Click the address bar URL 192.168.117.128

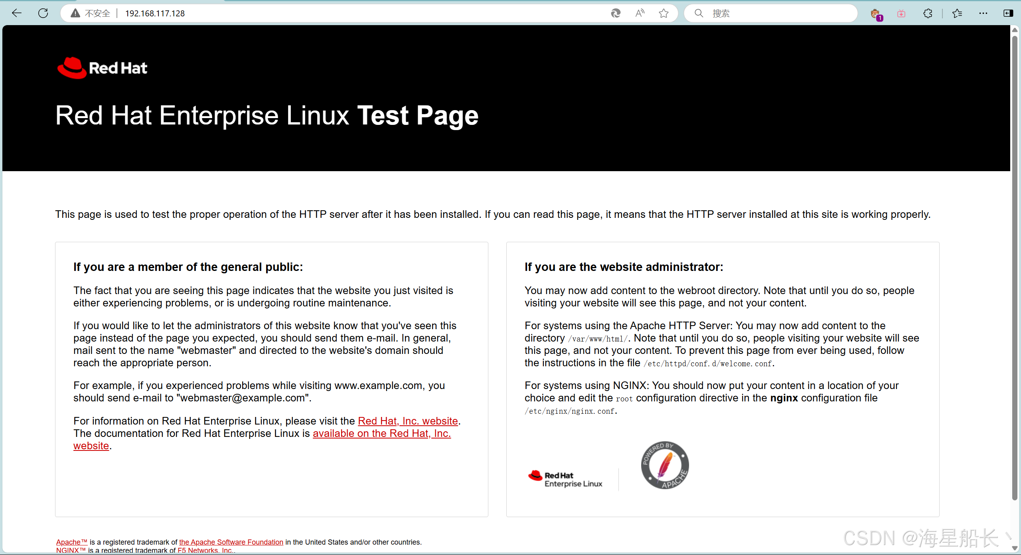(155, 13)
